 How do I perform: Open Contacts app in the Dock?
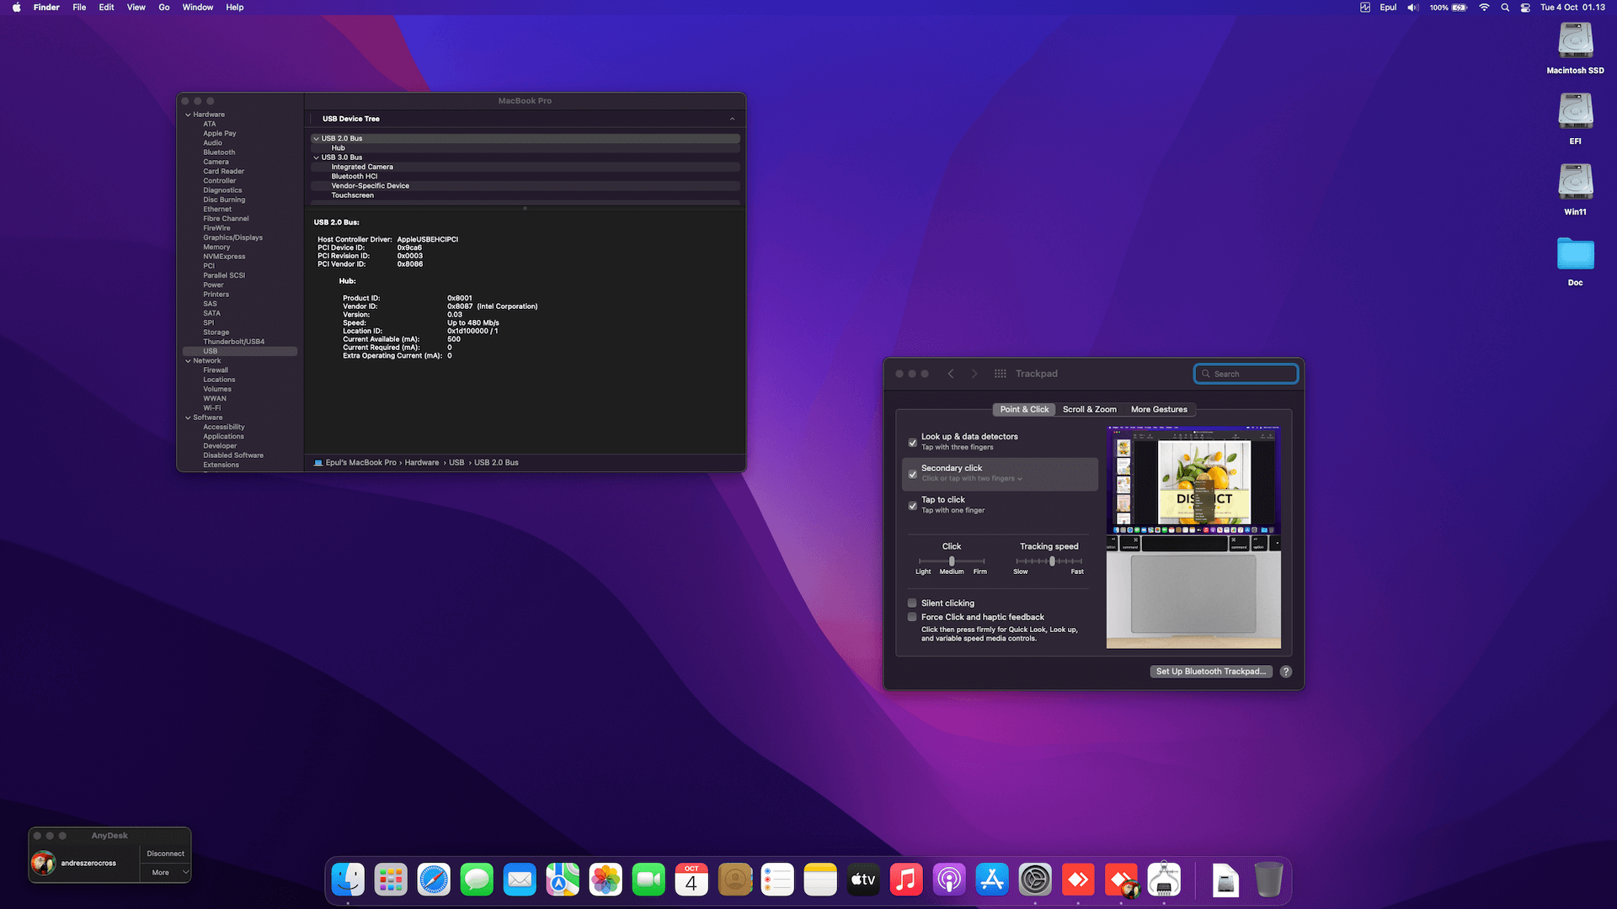point(734,880)
